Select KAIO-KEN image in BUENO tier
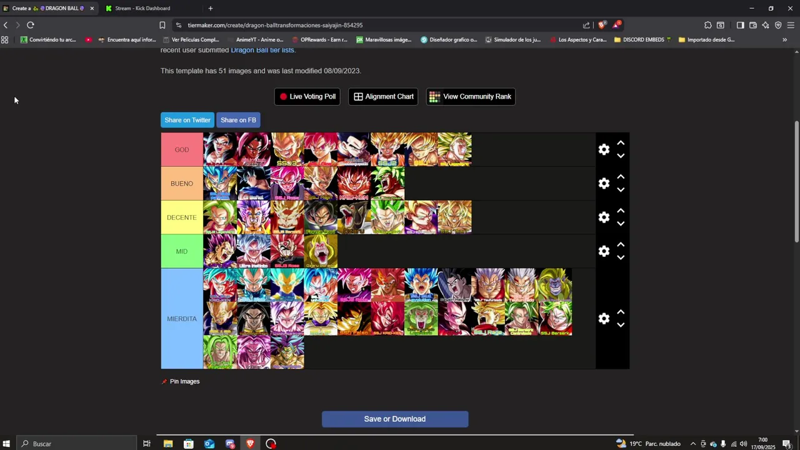 [x=354, y=183]
